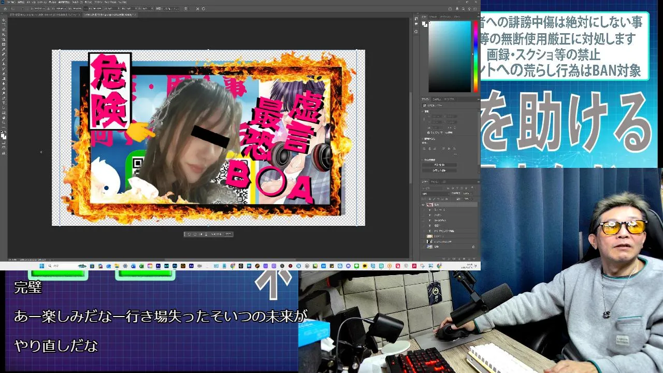Screen dimensions: 663x373
Task: Open the layer Fill dropdown
Action: click(471, 199)
